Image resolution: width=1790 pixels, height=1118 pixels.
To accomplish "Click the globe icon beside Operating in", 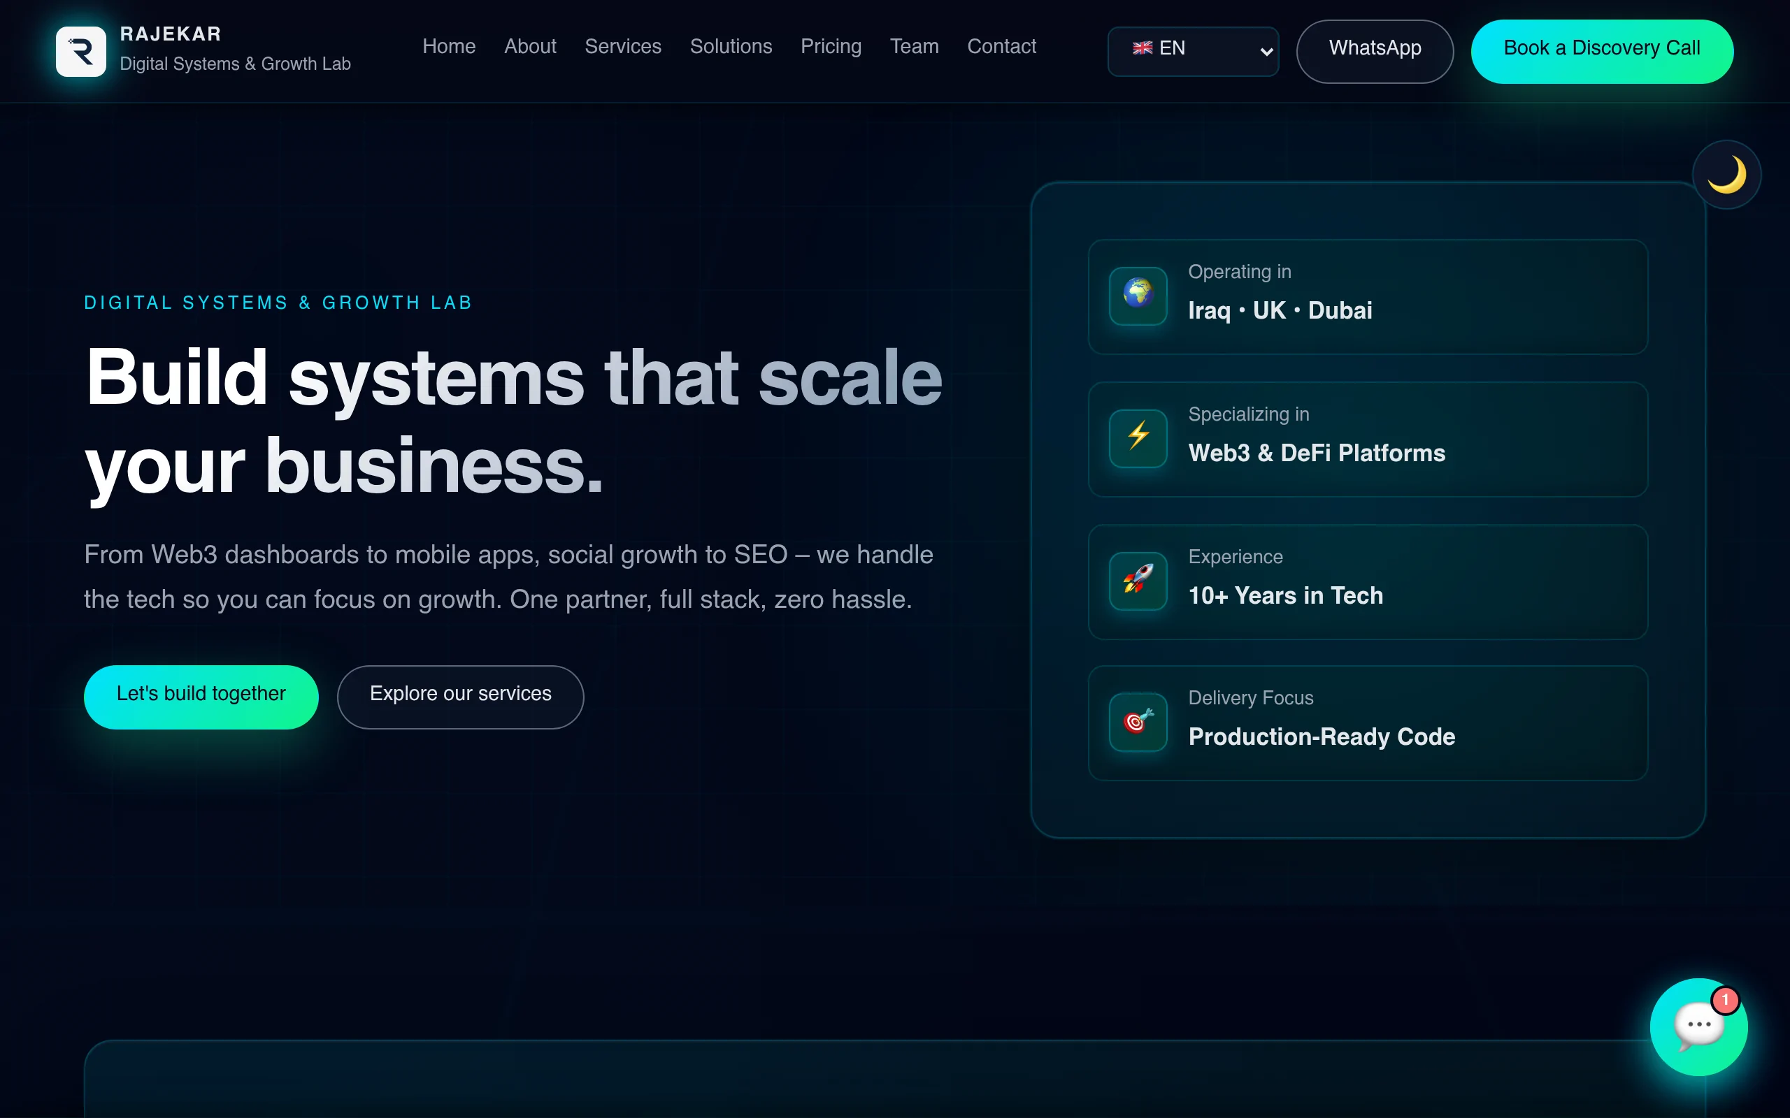I will [x=1138, y=296].
